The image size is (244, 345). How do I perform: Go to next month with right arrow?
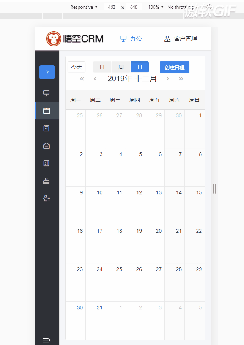[x=168, y=79]
